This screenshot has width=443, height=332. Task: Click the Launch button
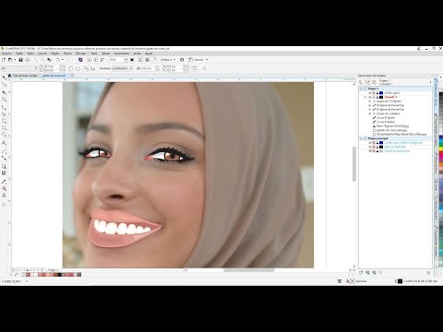198,60
